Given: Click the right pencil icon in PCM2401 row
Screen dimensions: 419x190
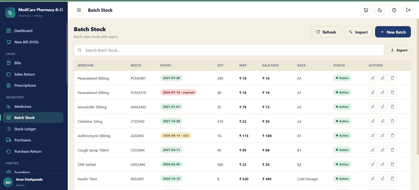Looking at the screenshot, I should pos(383,78).
